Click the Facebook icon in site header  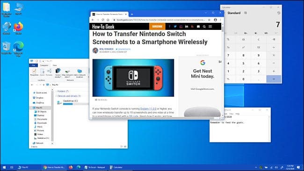pyautogui.click(x=169, y=26)
